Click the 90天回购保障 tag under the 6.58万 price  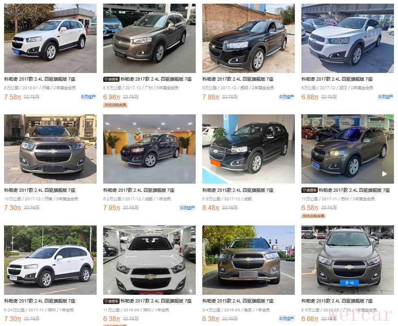[314, 216]
